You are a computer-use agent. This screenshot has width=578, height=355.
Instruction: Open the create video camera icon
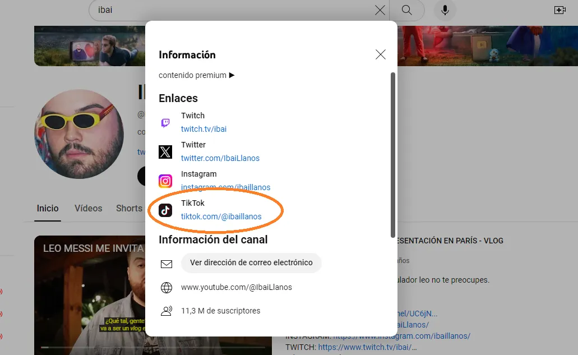(560, 10)
